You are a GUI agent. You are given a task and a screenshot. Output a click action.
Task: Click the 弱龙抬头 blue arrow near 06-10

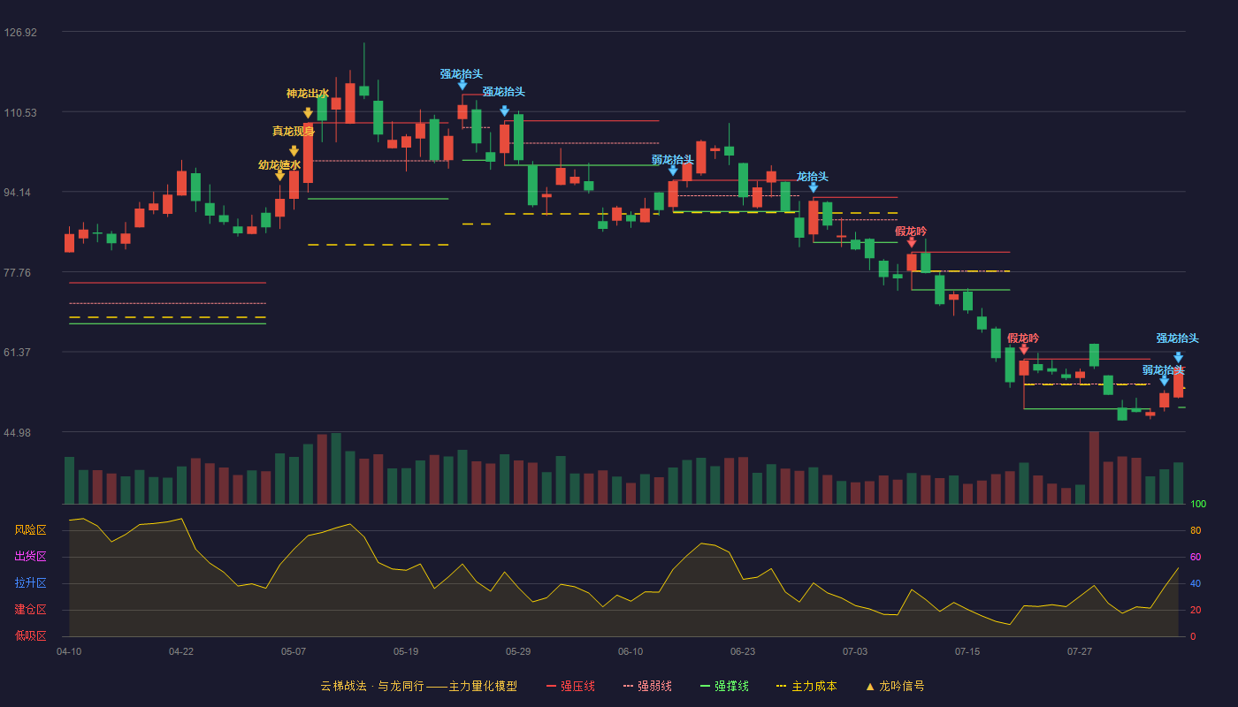pos(673,171)
